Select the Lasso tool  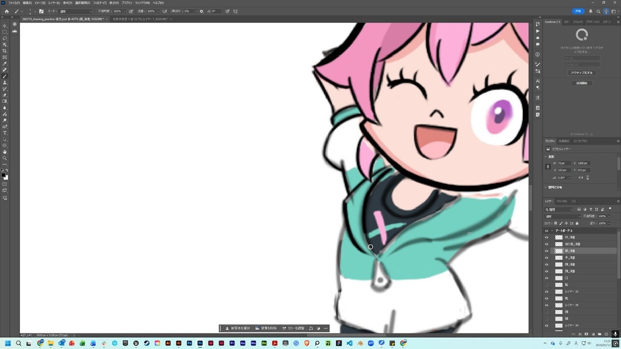[x=5, y=38]
